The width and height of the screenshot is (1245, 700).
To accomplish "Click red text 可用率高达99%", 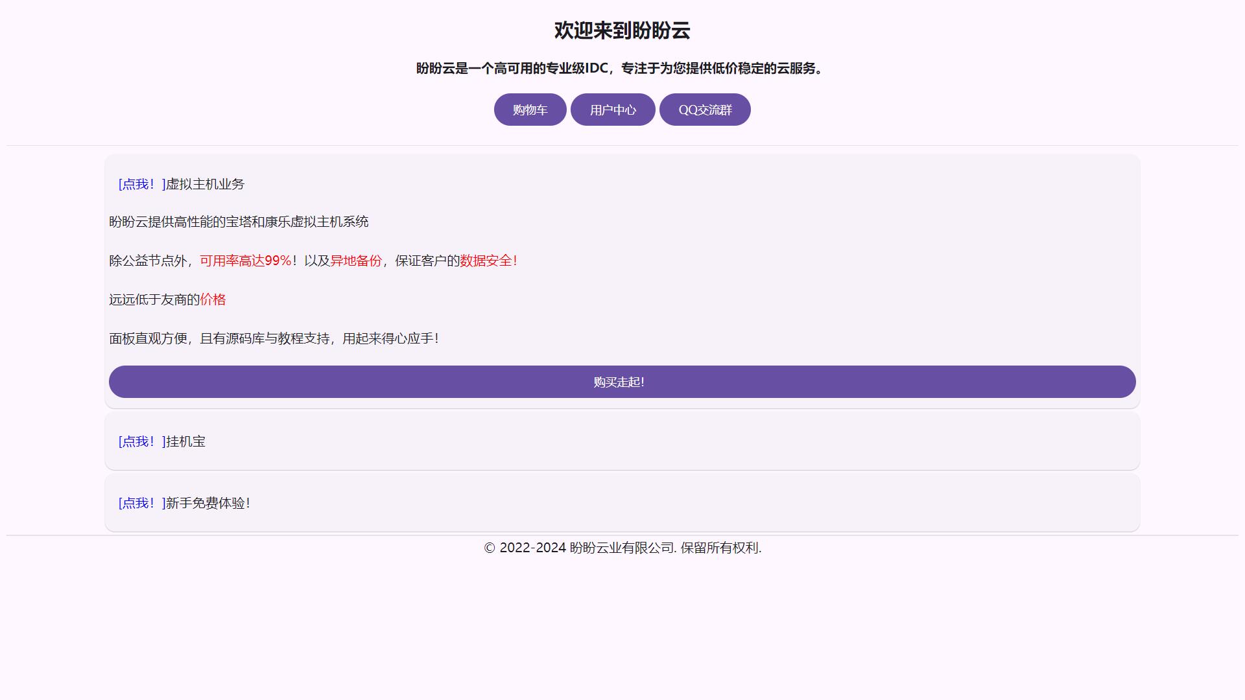I will pos(245,261).
